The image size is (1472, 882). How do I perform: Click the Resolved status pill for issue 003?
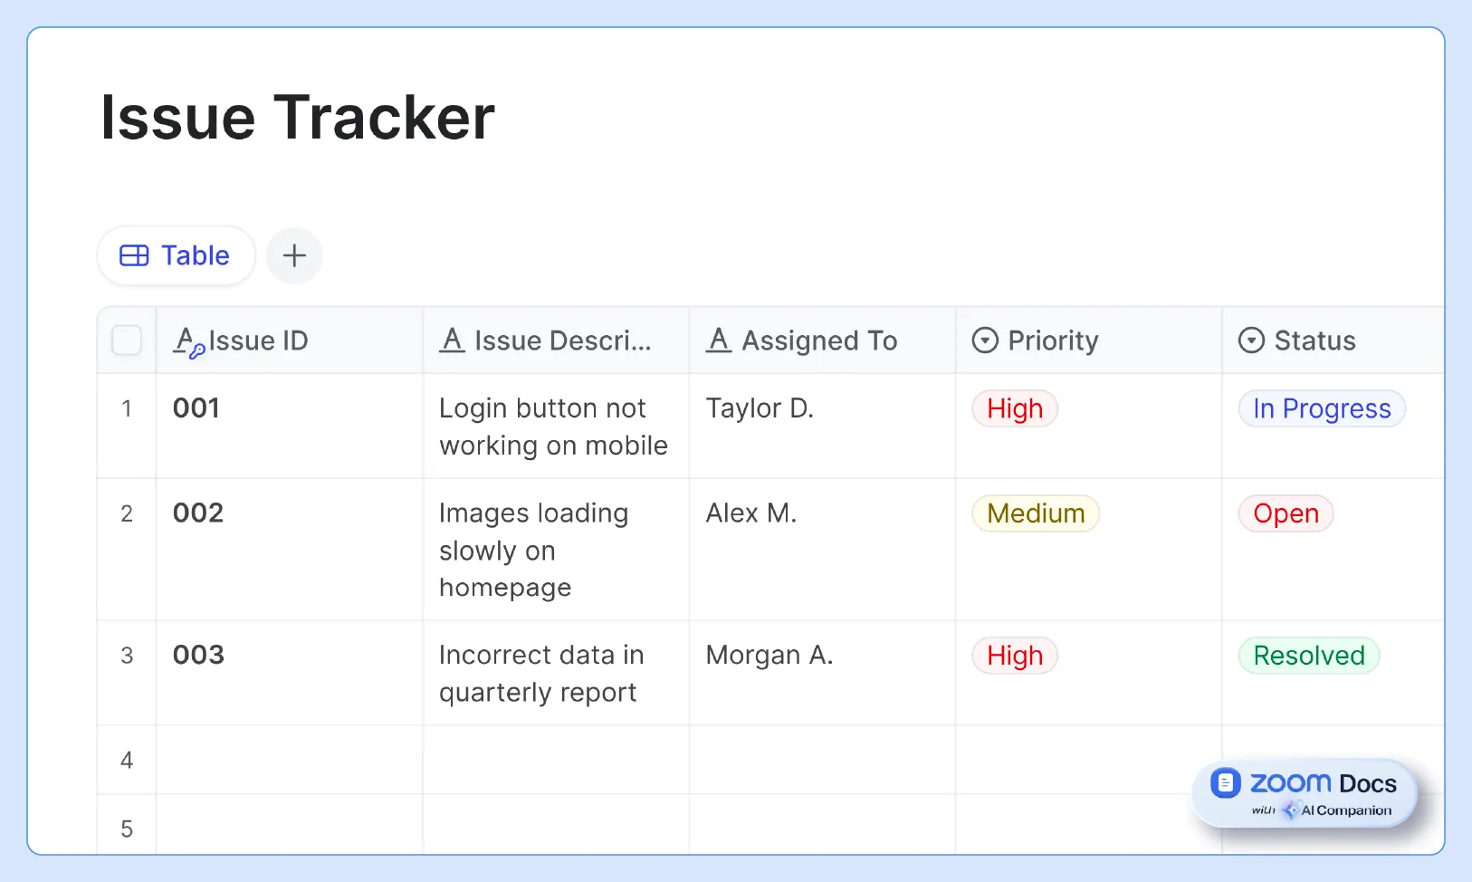[x=1309, y=655]
